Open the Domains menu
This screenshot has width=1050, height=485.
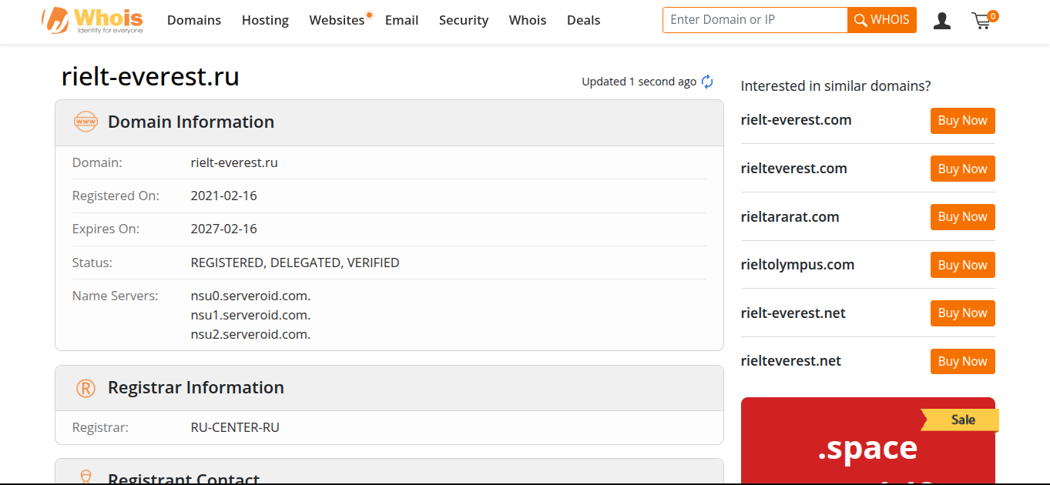pos(194,20)
